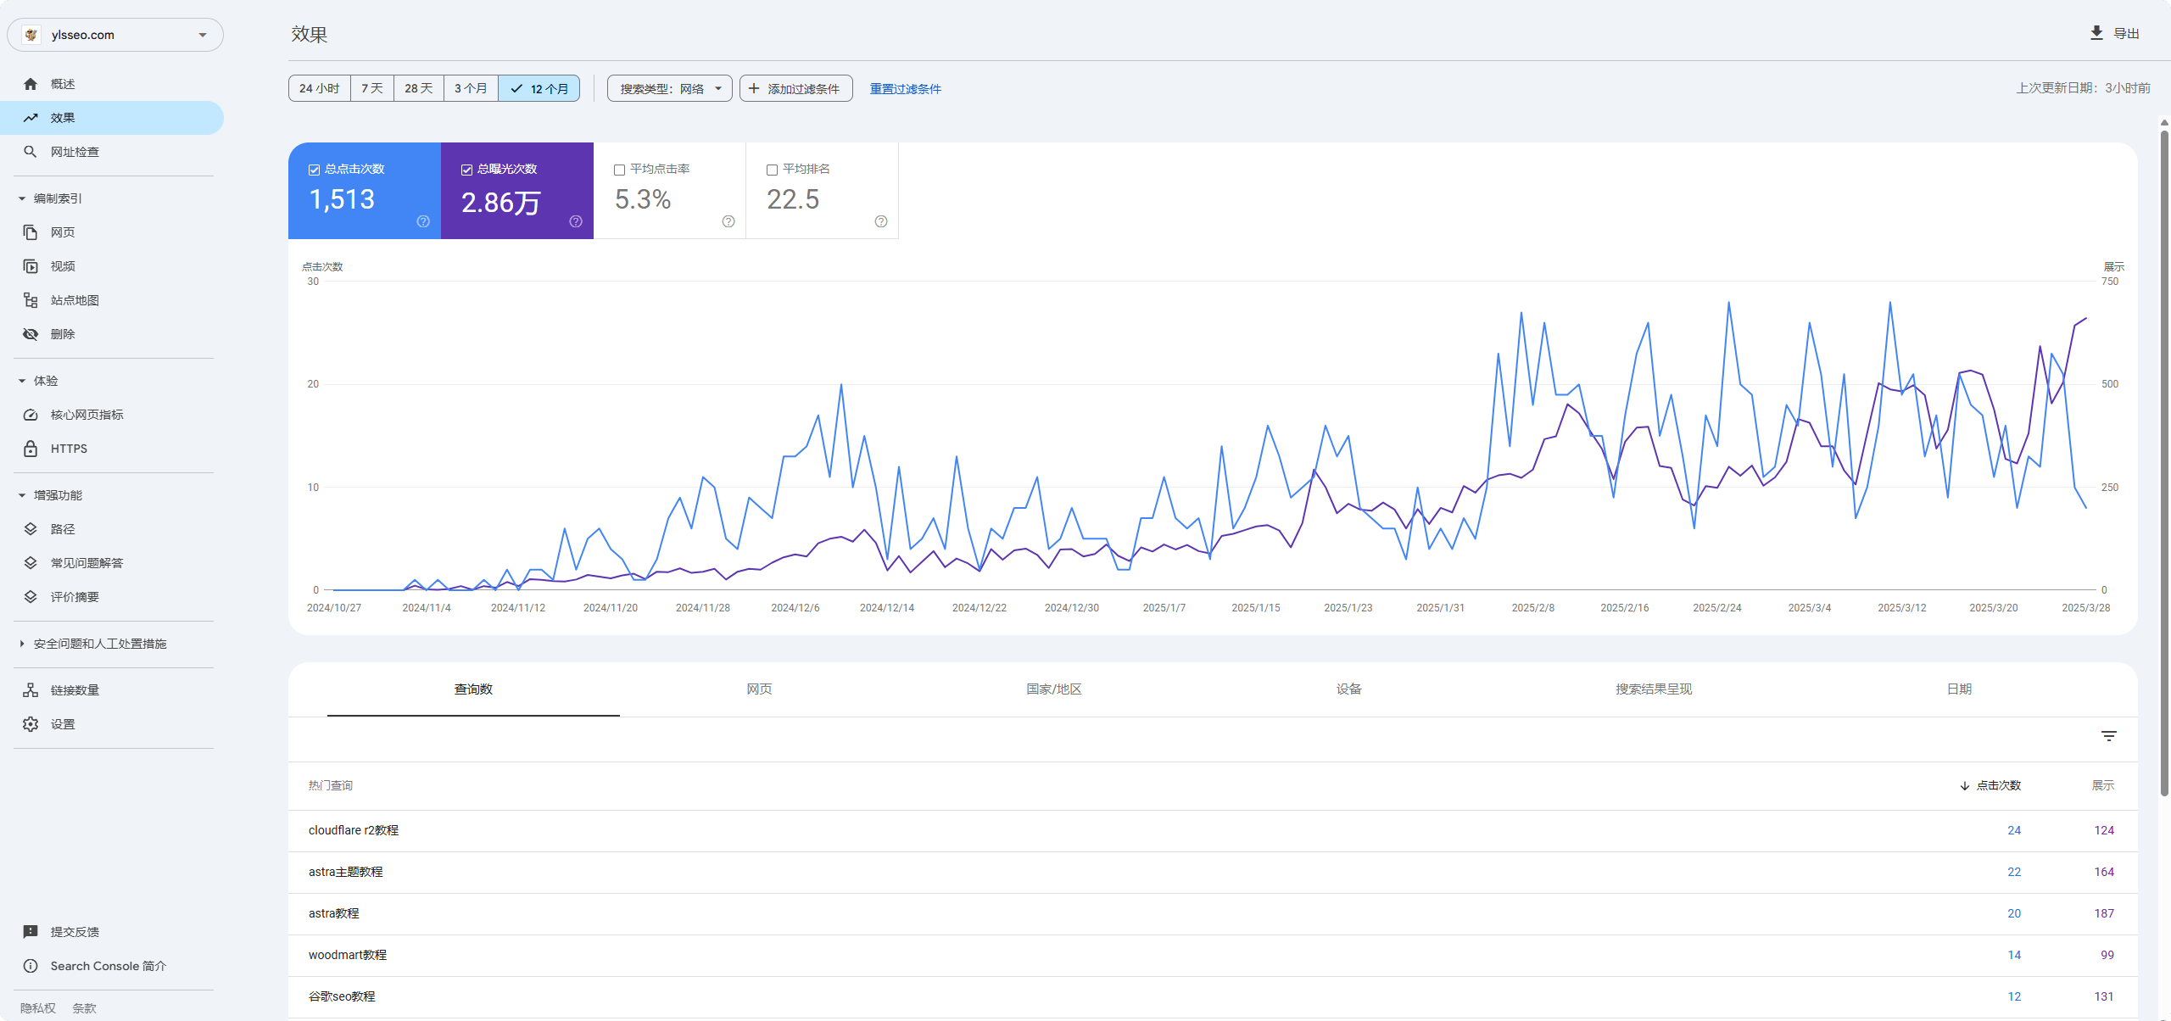Click the ylsseo.com site favicon
The height and width of the screenshot is (1021, 2171).
tap(31, 35)
